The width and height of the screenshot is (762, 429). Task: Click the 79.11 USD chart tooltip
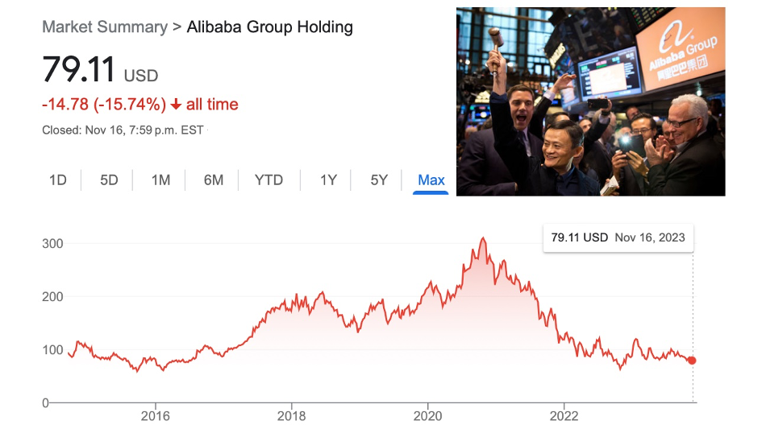[x=618, y=237]
